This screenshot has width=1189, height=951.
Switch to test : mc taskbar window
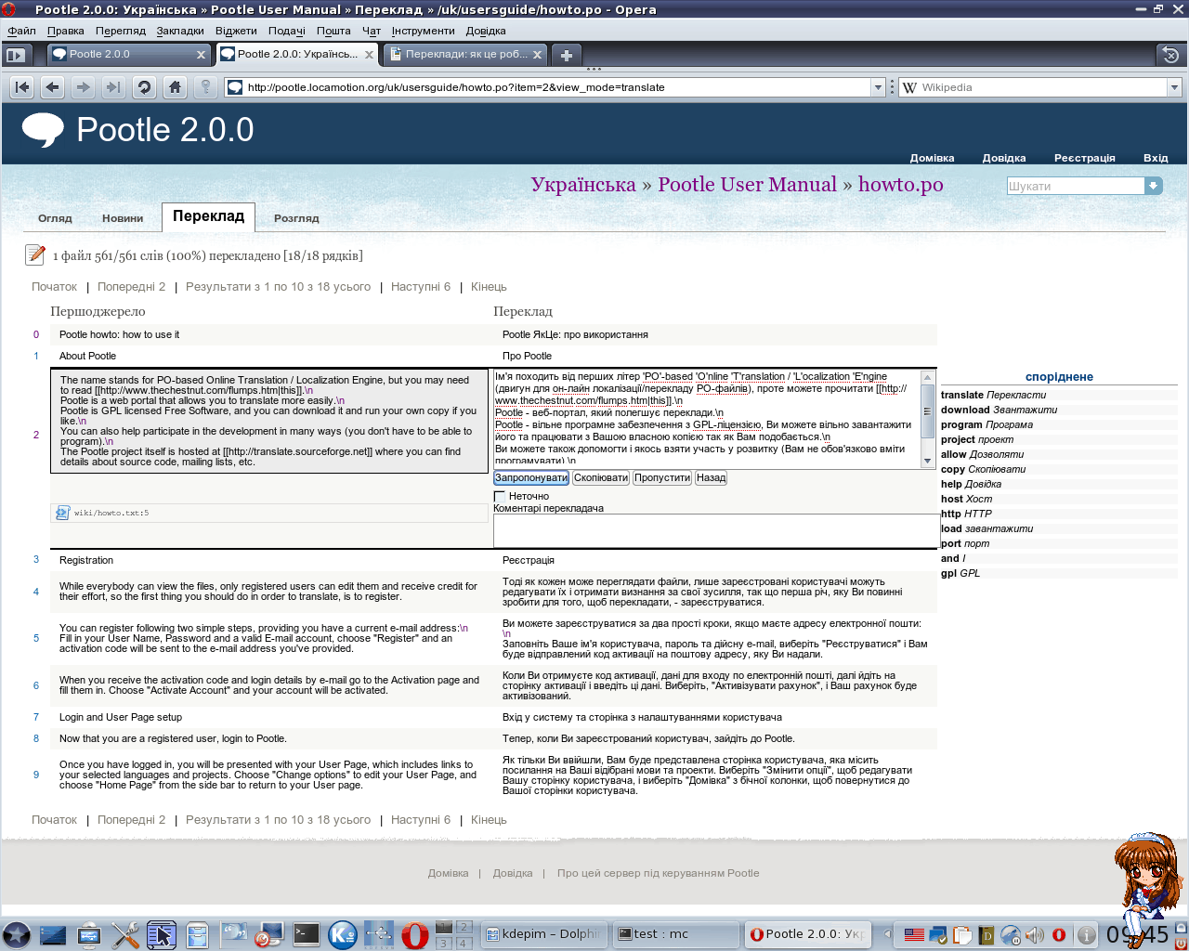(676, 934)
